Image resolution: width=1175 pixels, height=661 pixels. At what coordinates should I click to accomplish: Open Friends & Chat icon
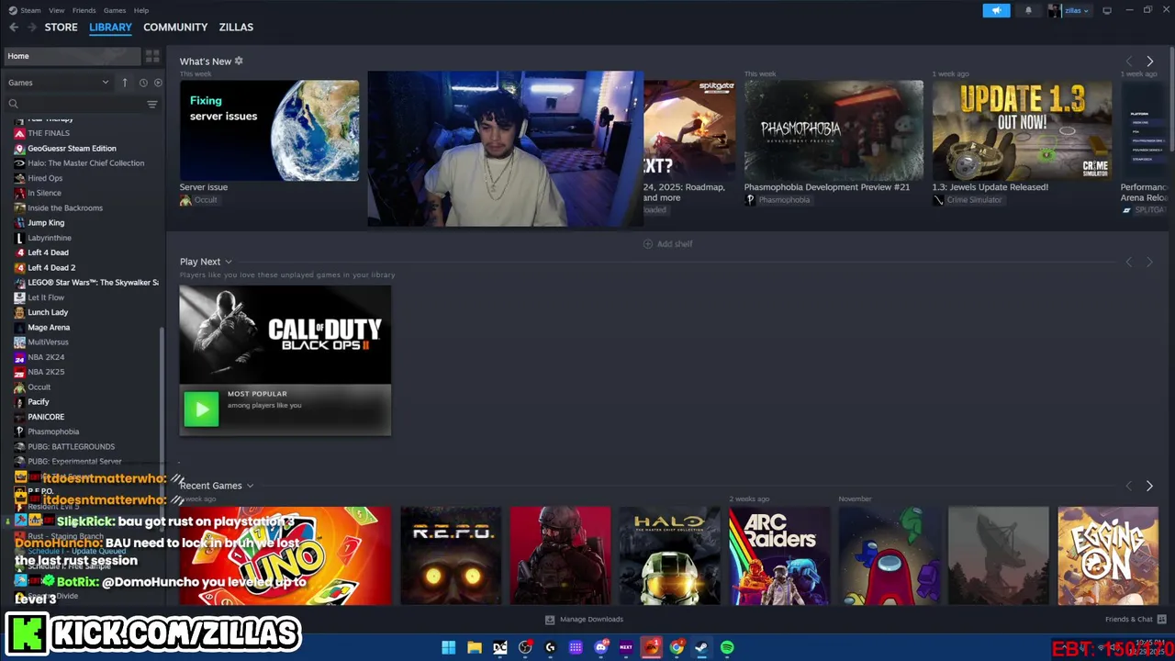click(x=1161, y=619)
